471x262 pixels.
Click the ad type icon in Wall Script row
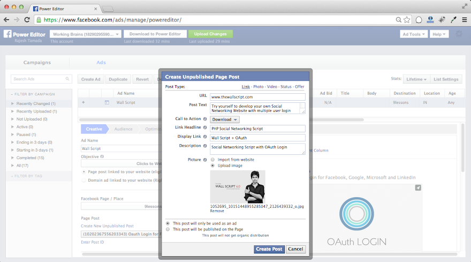(107, 102)
